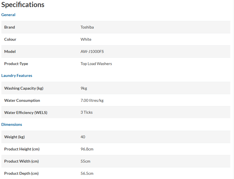The height and width of the screenshot is (179, 234).
Task: Click the 56.5cm product depth value
Action: tap(87, 173)
